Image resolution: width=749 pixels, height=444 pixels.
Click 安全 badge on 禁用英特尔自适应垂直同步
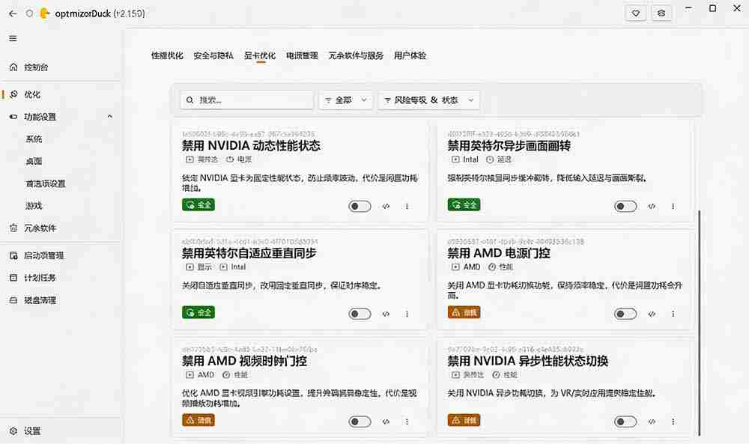coord(198,313)
